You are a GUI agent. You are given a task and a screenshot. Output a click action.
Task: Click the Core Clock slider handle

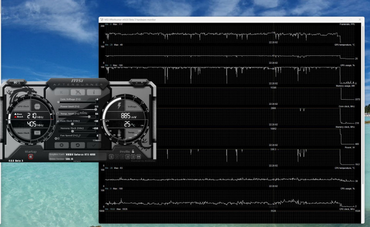(x=72, y=124)
